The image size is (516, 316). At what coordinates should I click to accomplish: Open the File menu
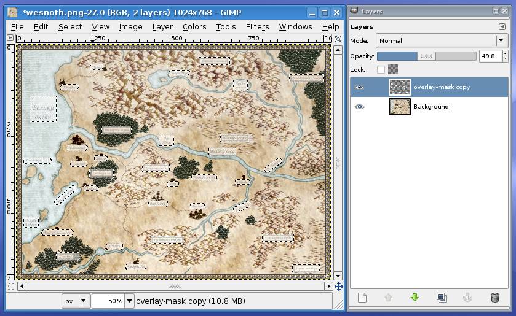coord(17,26)
